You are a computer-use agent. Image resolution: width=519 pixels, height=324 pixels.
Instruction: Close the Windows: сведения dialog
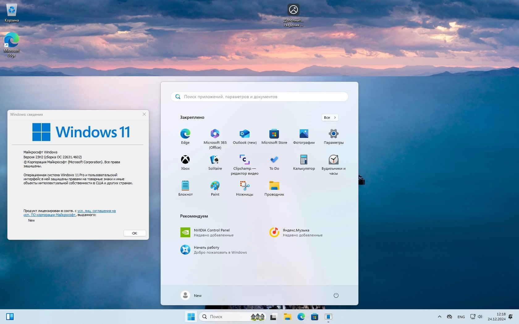pos(144,114)
